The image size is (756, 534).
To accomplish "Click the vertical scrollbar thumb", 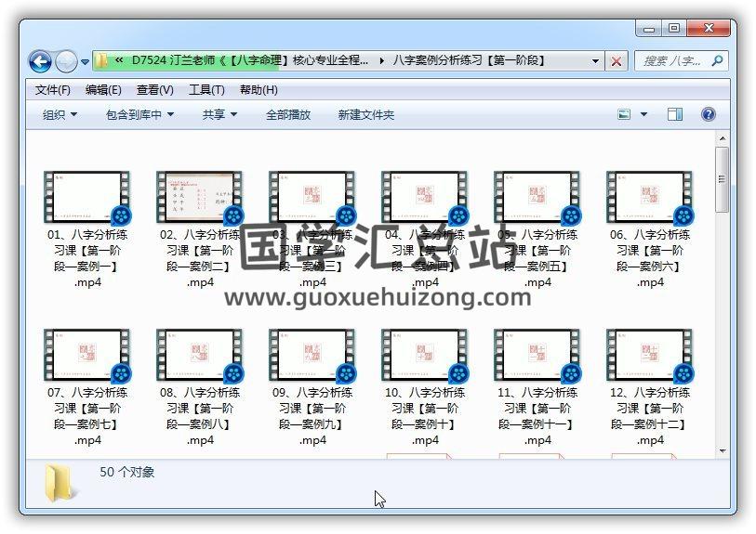I will [x=723, y=179].
